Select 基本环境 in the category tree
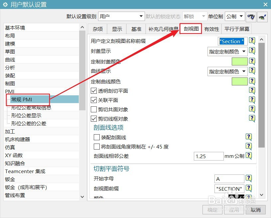 [x=42, y=28]
